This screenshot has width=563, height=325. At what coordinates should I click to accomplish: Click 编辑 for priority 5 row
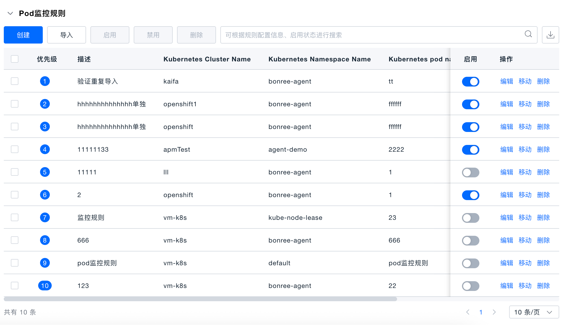coord(507,172)
